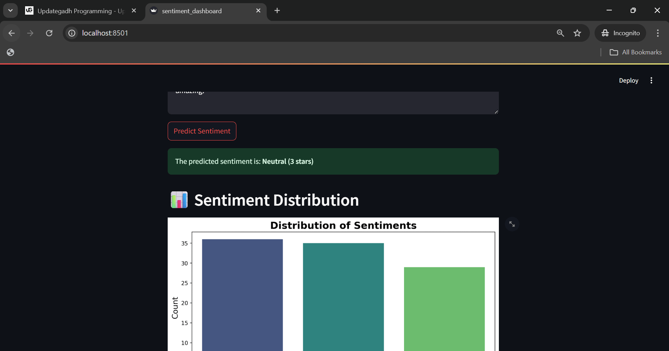Click the Incognito profile indicator
The height and width of the screenshot is (351, 669).
click(x=621, y=33)
